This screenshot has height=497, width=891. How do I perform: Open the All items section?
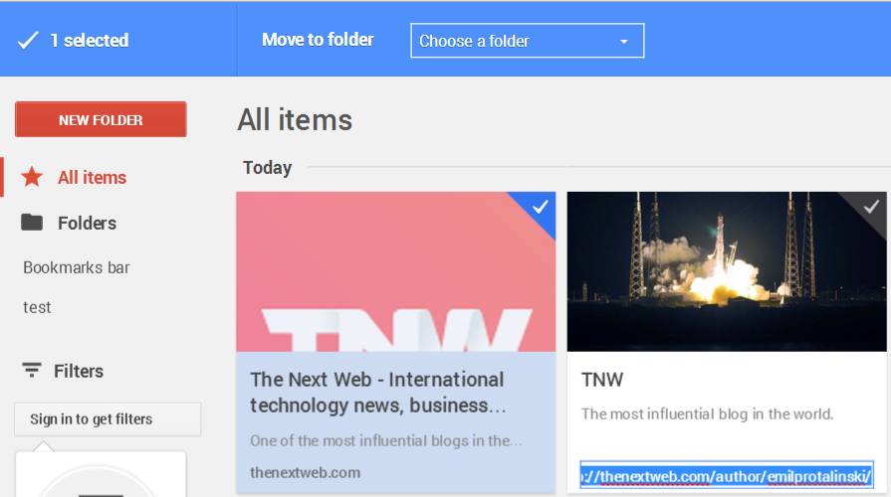92,178
